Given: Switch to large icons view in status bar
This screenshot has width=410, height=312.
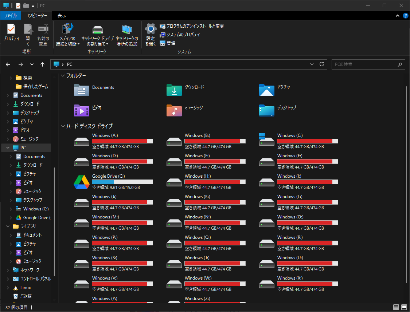Looking at the screenshot, I should click(404, 307).
